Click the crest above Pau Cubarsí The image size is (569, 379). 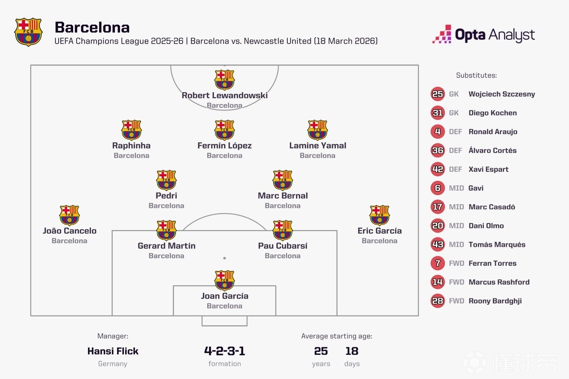[x=283, y=230]
